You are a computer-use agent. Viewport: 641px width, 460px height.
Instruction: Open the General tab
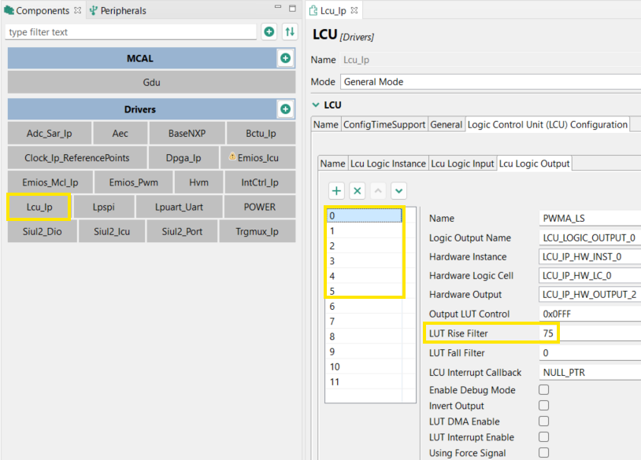point(446,124)
